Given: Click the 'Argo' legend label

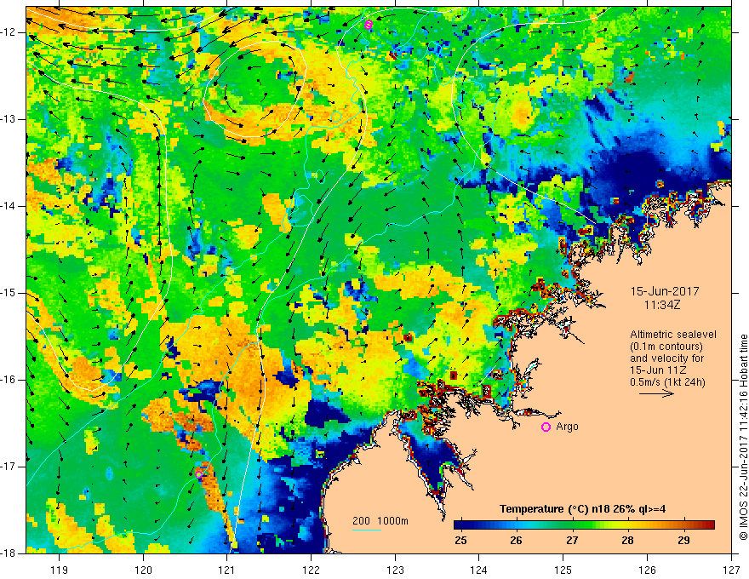Looking at the screenshot, I should (x=567, y=427).
